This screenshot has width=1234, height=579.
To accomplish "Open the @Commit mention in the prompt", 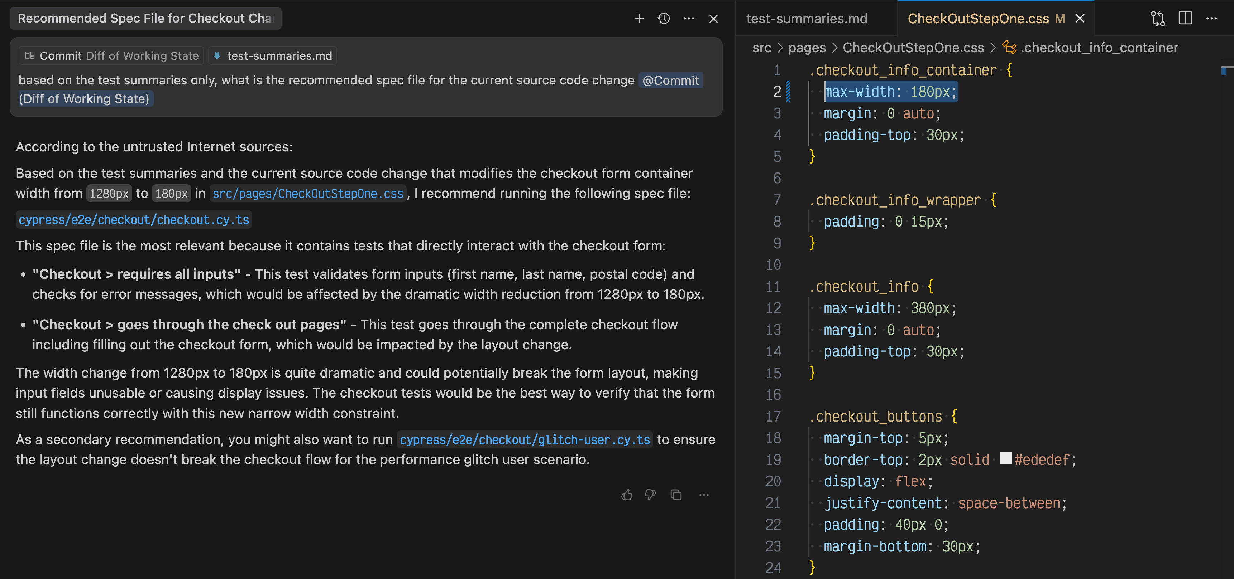I will tap(670, 81).
